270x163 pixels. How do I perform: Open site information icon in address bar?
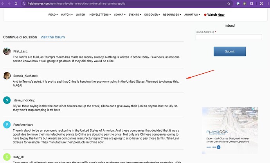24,4
